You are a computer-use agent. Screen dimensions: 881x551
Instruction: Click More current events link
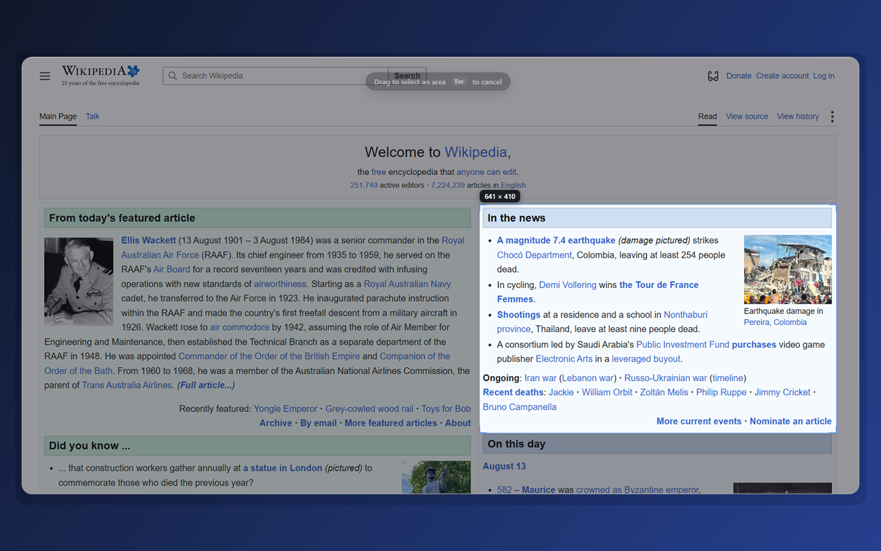(x=699, y=421)
